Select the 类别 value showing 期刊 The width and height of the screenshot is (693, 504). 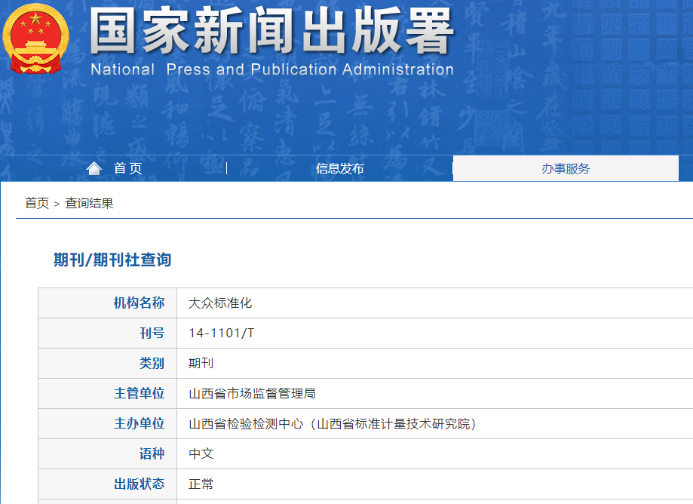pyautogui.click(x=198, y=363)
